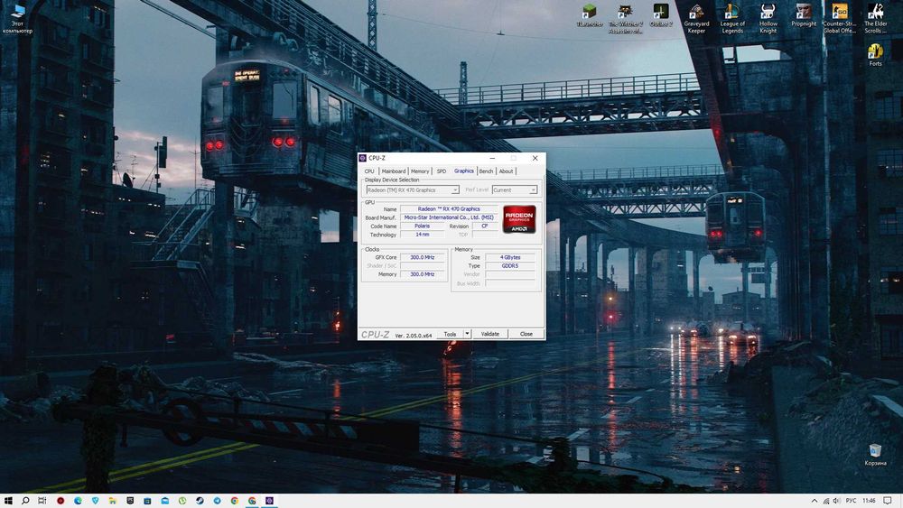Open the Forts desktop shortcut
Screen dimensions: 903x508
coord(875,55)
